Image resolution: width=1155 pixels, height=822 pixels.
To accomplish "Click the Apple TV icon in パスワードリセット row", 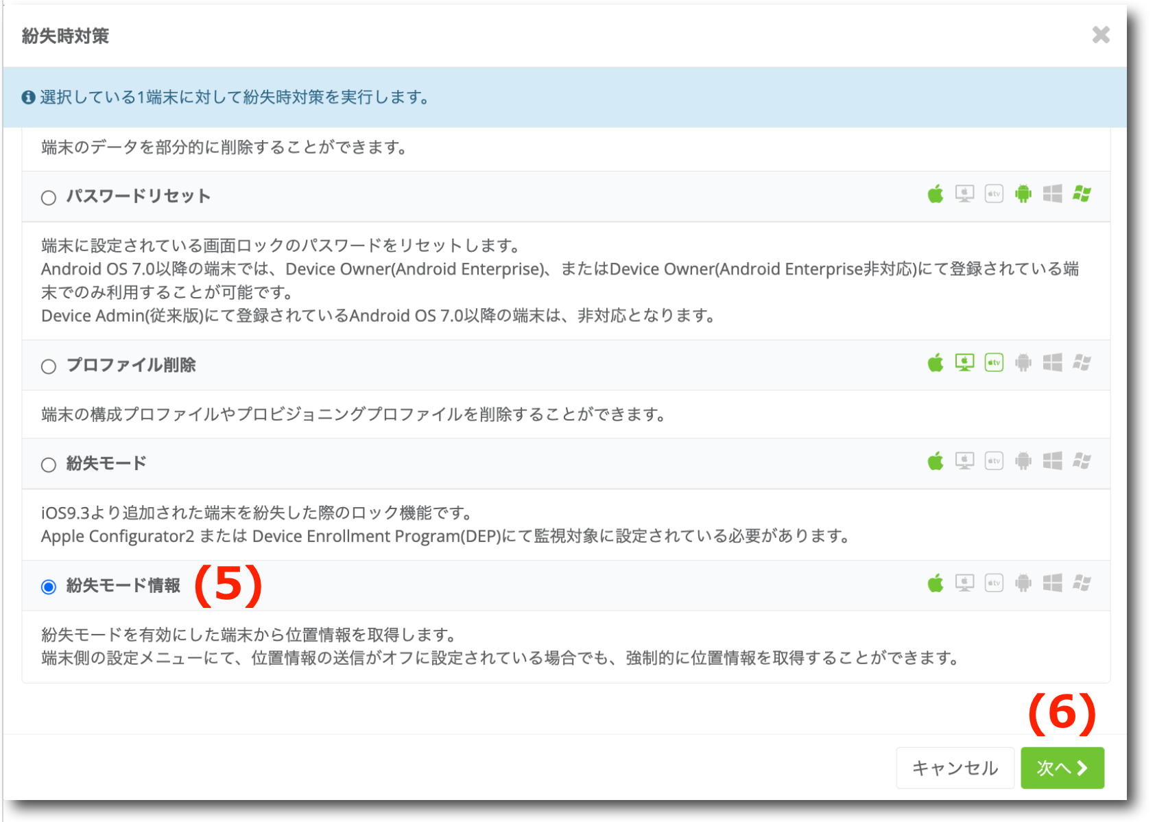I will pyautogui.click(x=994, y=194).
